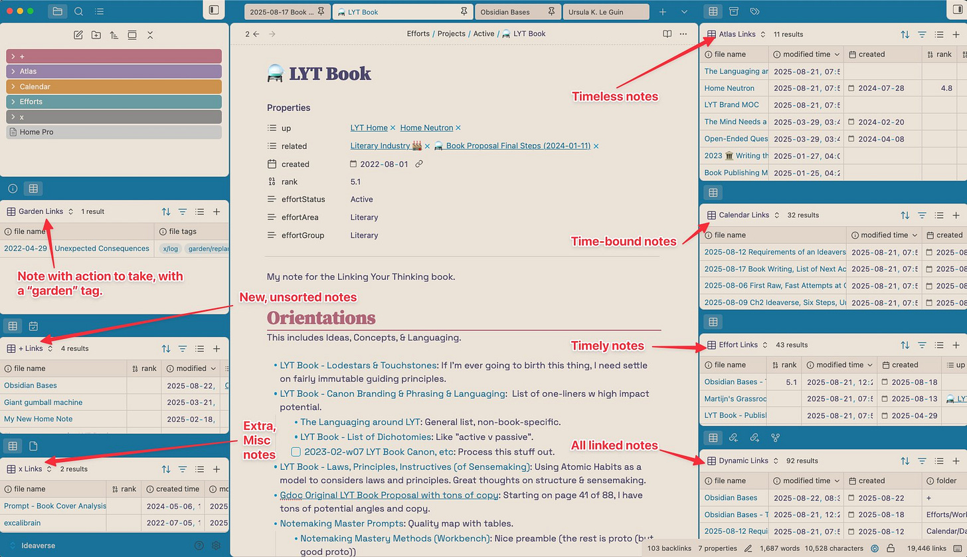
Task: Check the 2023-02-w07 LYT Book Canon task
Action: click(x=296, y=452)
